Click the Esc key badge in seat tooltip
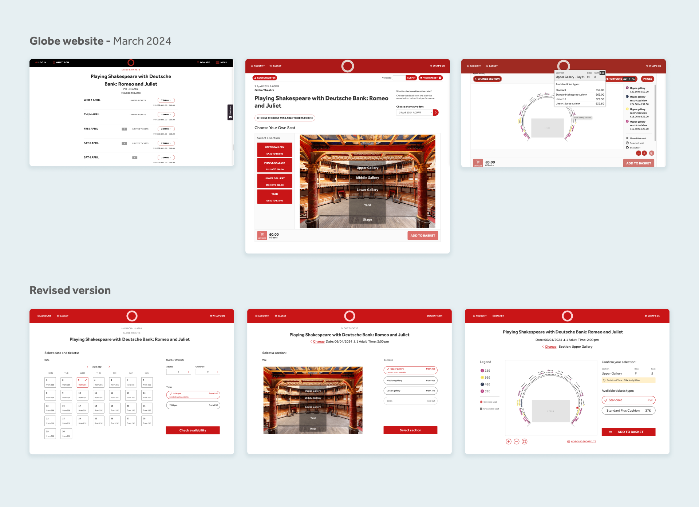The height and width of the screenshot is (507, 699). click(x=602, y=73)
